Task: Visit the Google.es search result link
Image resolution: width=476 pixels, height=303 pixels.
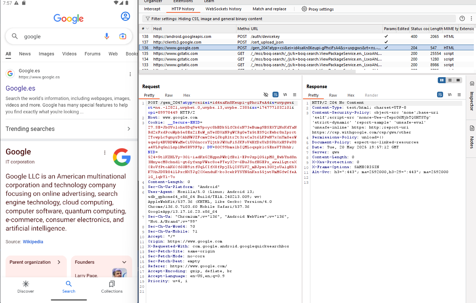Action: tap(20, 88)
